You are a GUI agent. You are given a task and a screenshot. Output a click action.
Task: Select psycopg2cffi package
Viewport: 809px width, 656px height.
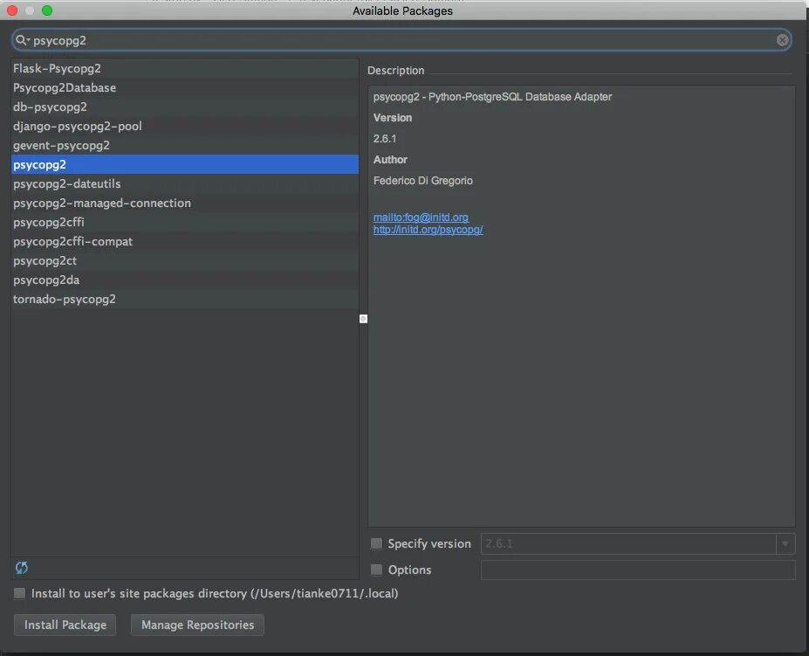(185, 222)
